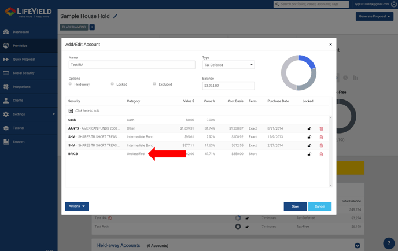Click the Clients person icon

6,101
